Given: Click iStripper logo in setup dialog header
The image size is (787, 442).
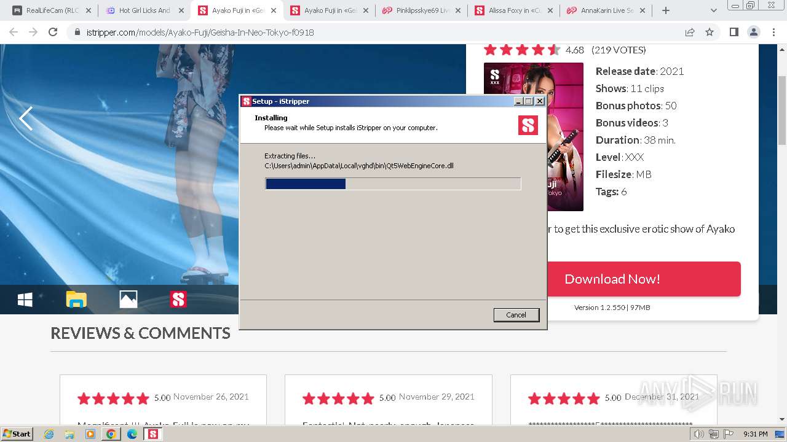Looking at the screenshot, I should tap(528, 125).
